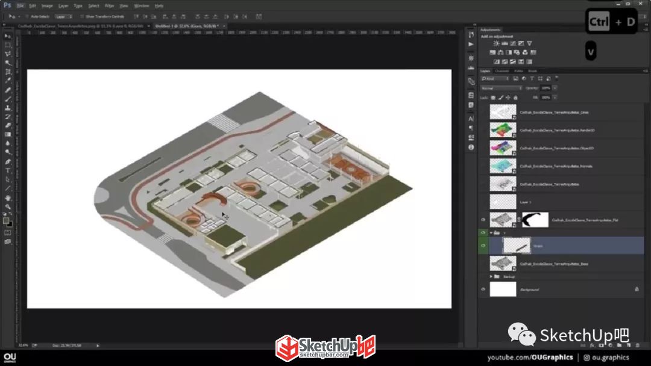651x366 pixels.
Task: Select the Type tool in the toolbox
Action: [x=8, y=170]
